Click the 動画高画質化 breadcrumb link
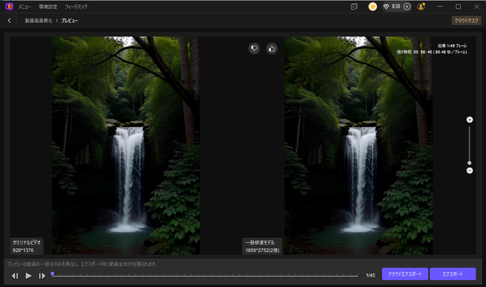The height and width of the screenshot is (287, 486). point(38,20)
